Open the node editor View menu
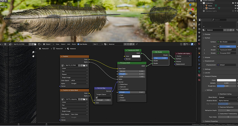The height and width of the screenshot is (126, 238). (57, 44)
